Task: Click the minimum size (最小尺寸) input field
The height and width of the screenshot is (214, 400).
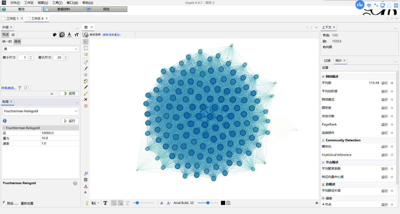Action: tap(23, 57)
